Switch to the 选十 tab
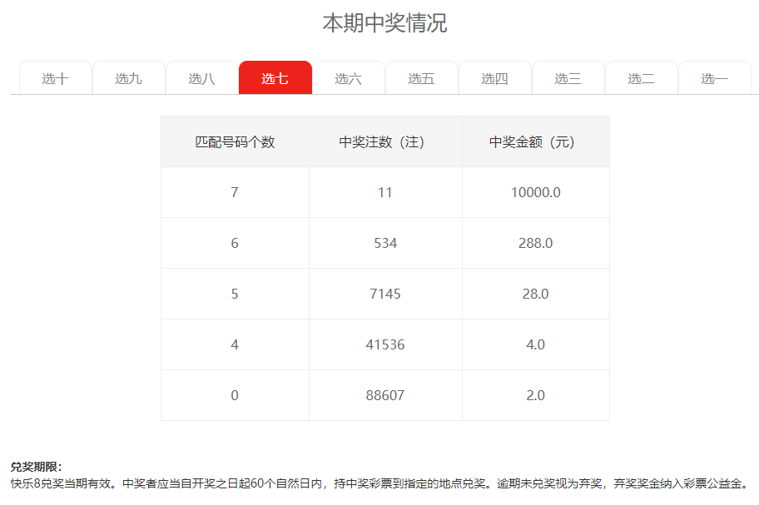The width and height of the screenshot is (759, 505). click(x=55, y=78)
